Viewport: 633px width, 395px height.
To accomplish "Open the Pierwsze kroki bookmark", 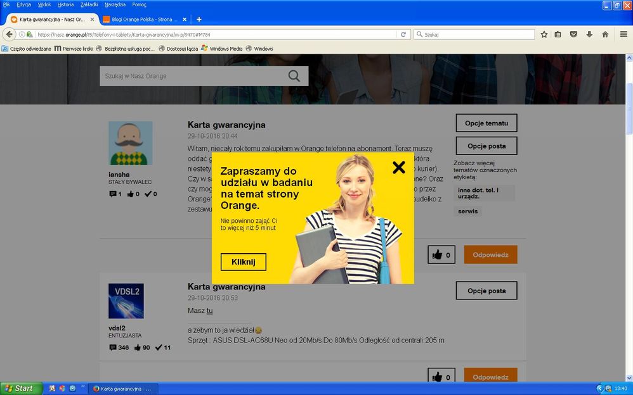I will pyautogui.click(x=74, y=49).
